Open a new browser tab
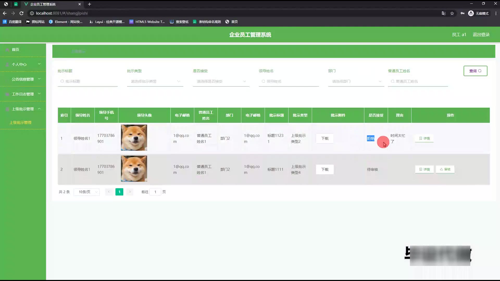Viewport: 500px width, 281px height. point(89,4)
